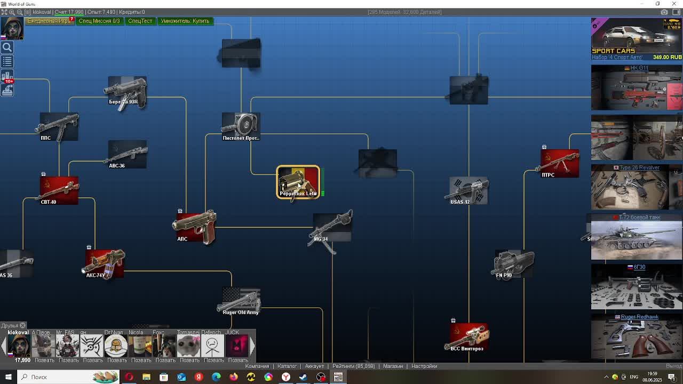Invite friend Tomasnei via Позвать
This screenshot has height=384, width=683.
(x=189, y=361)
